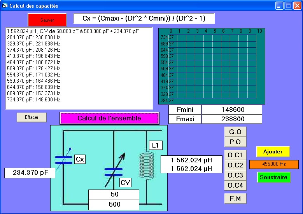The image size is (303, 214).
Task: Click the red Sauver button
Action: tap(47, 20)
